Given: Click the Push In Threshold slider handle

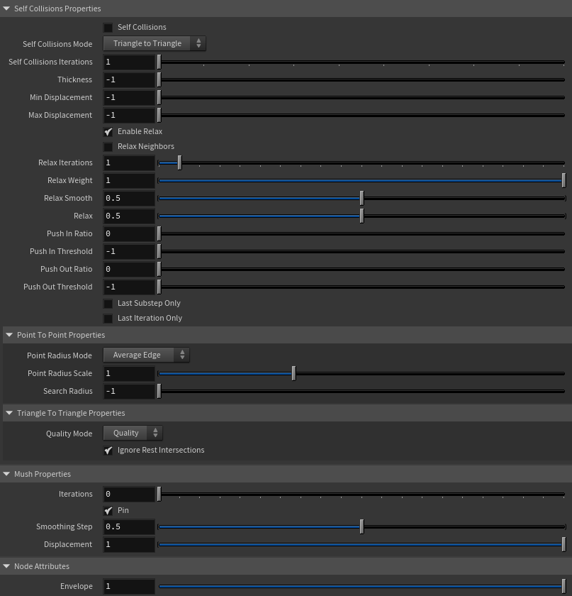Looking at the screenshot, I should [159, 252].
